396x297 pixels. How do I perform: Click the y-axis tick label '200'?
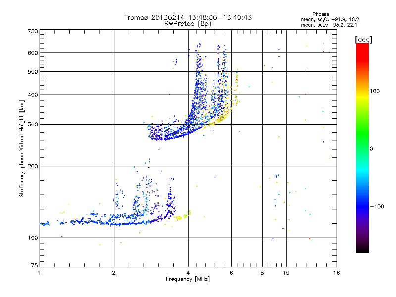pyautogui.click(x=33, y=166)
